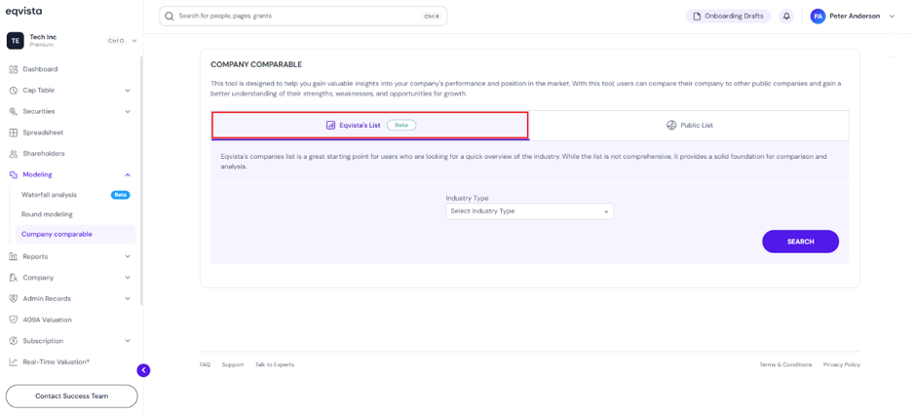
Task: Click the search people, pages, grants field
Action: click(303, 17)
